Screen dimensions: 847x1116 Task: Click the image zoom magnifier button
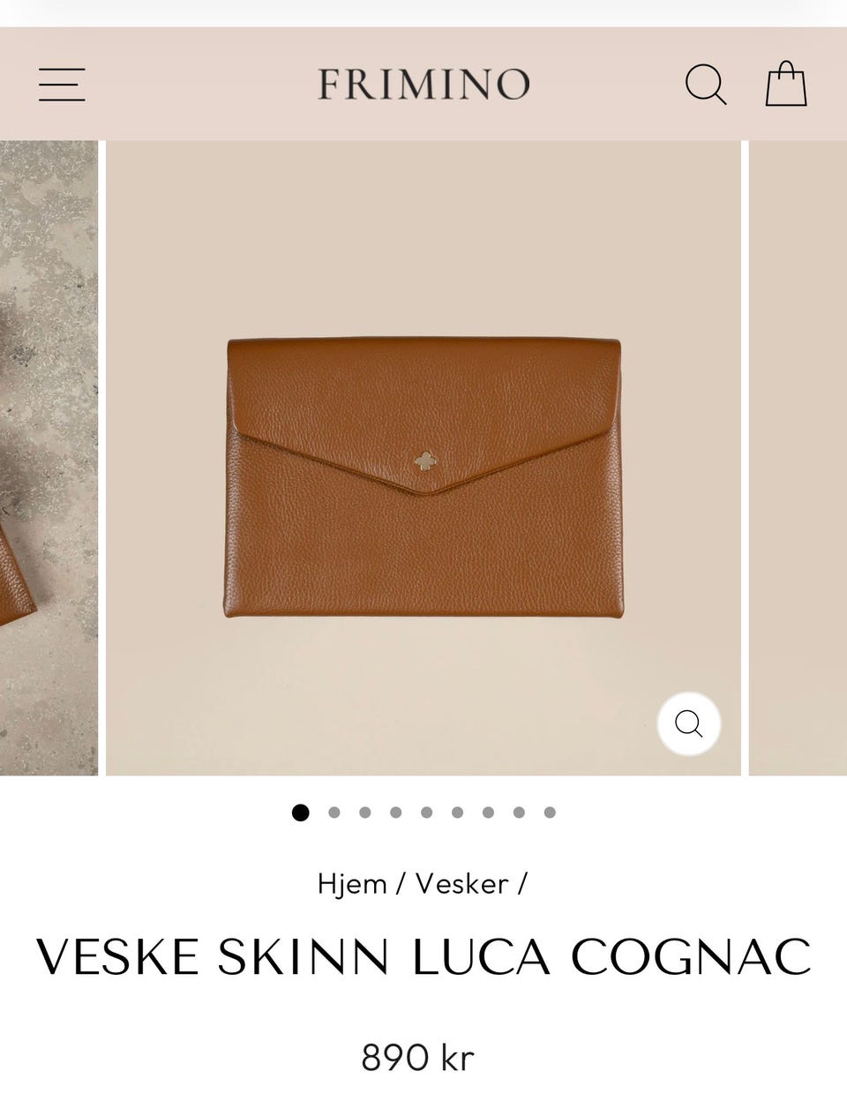coord(689,724)
